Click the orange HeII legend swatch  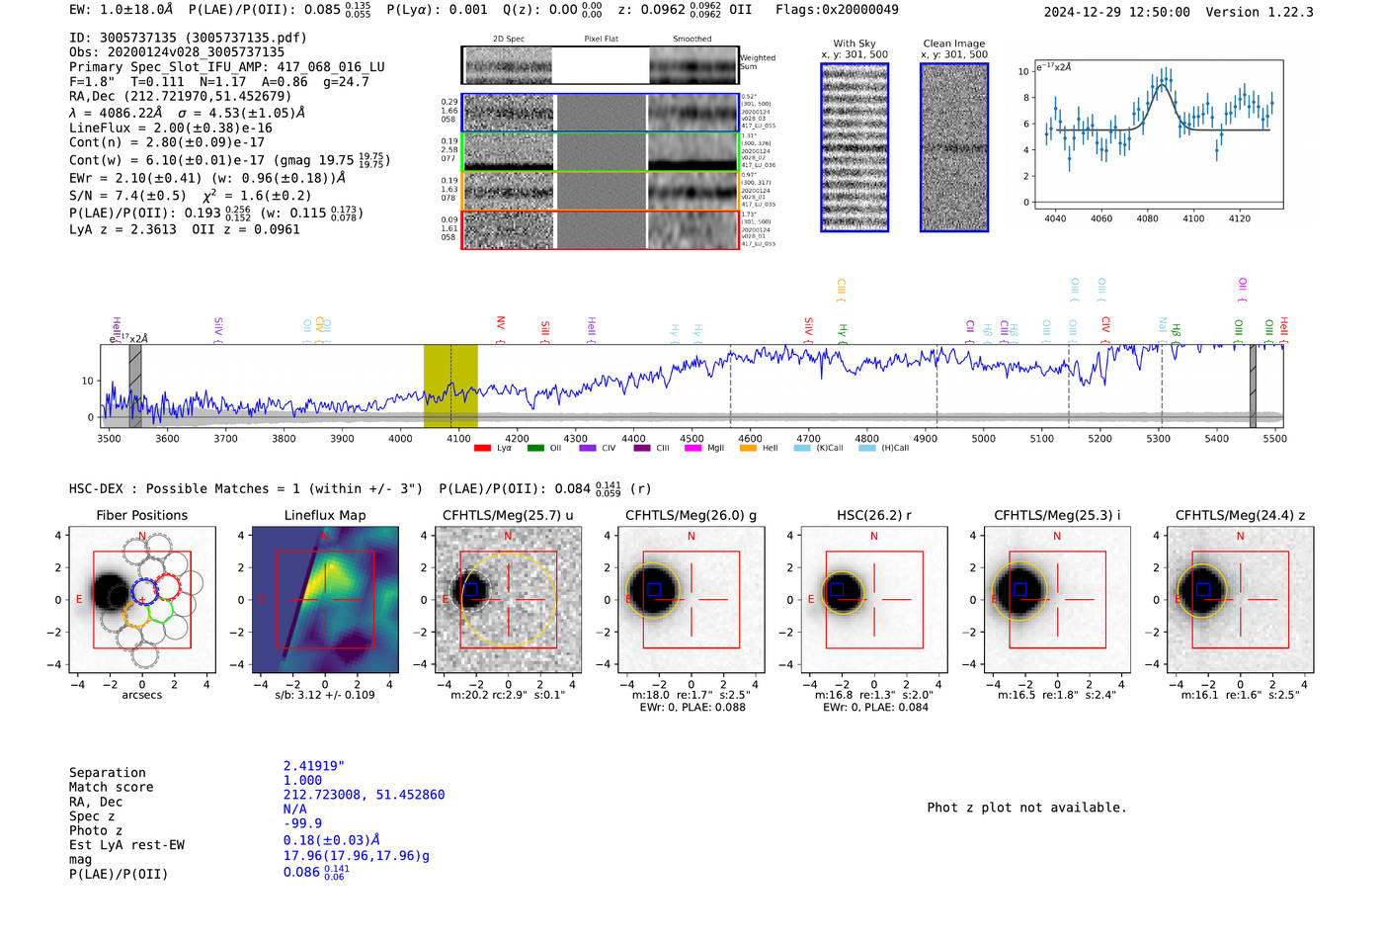point(748,448)
